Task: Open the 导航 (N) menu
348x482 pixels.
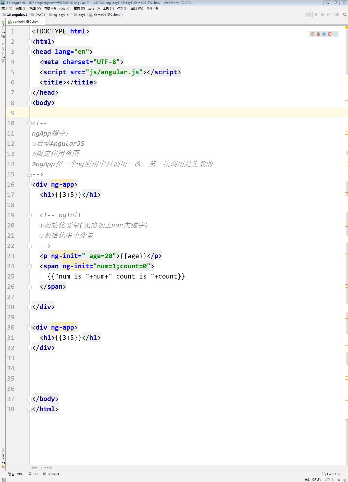Action: (x=50, y=8)
